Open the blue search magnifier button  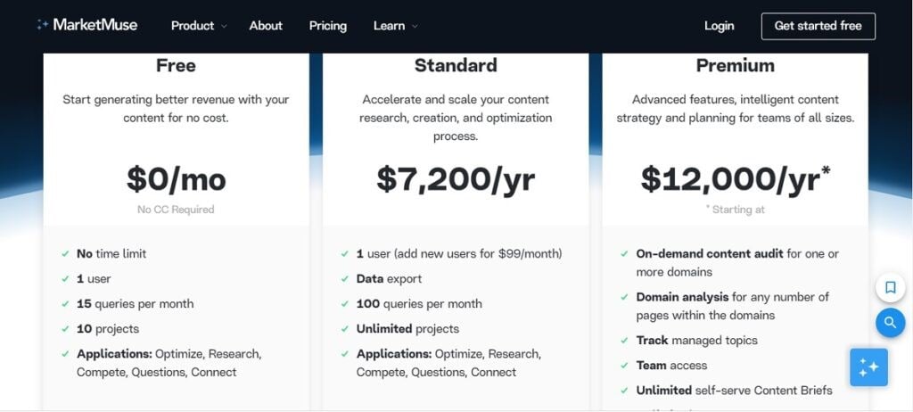click(x=890, y=323)
